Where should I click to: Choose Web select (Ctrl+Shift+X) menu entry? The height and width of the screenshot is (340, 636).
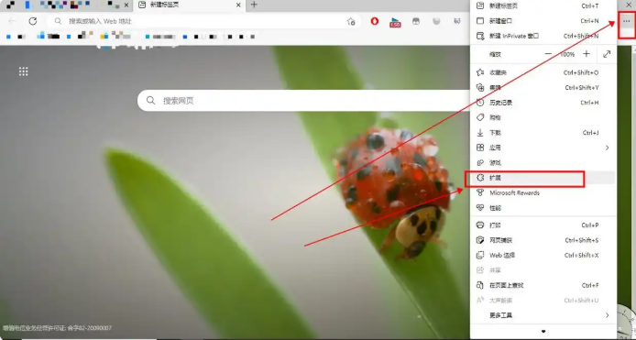pos(543,255)
